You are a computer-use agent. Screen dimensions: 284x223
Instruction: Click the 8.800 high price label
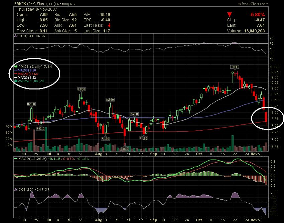(x=81, y=89)
